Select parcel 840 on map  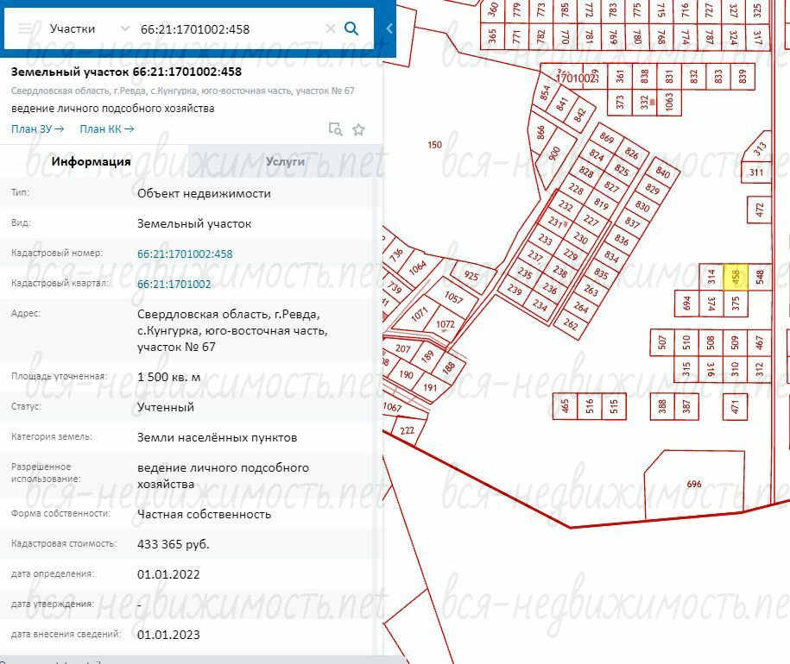coord(663,172)
